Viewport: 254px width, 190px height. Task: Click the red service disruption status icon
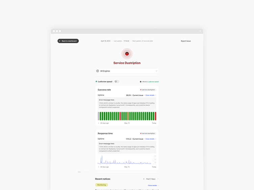click(127, 54)
